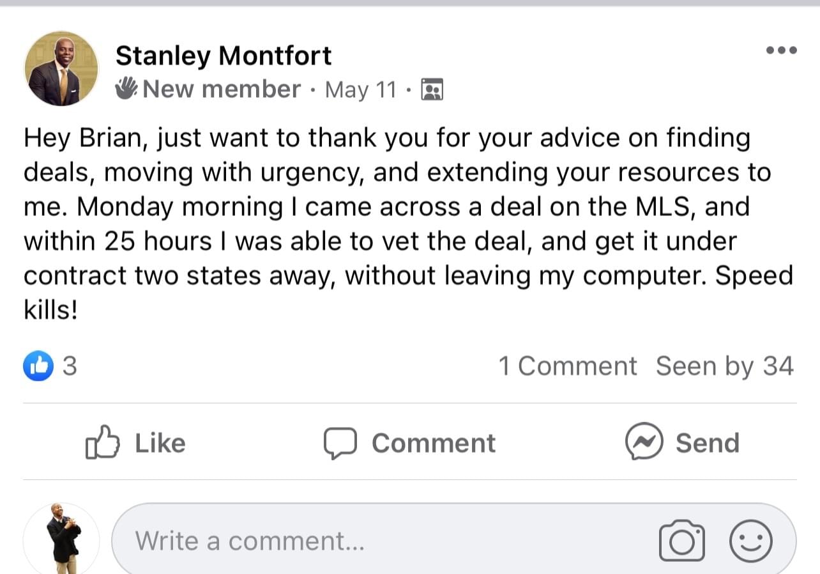Show who is in Seen by 34
Image resolution: width=820 pixels, height=574 pixels.
[724, 366]
